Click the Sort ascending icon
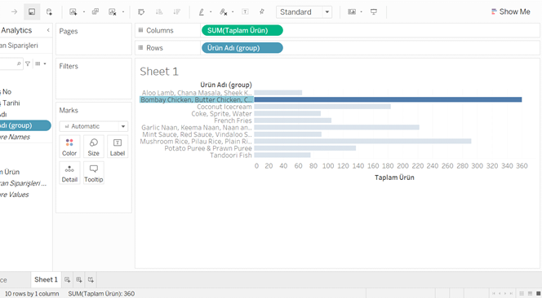This screenshot has width=542, height=298. [159, 11]
